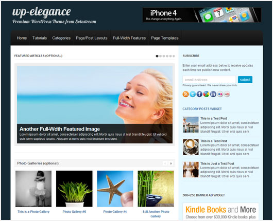Open the Facebook social icon

coord(199,94)
